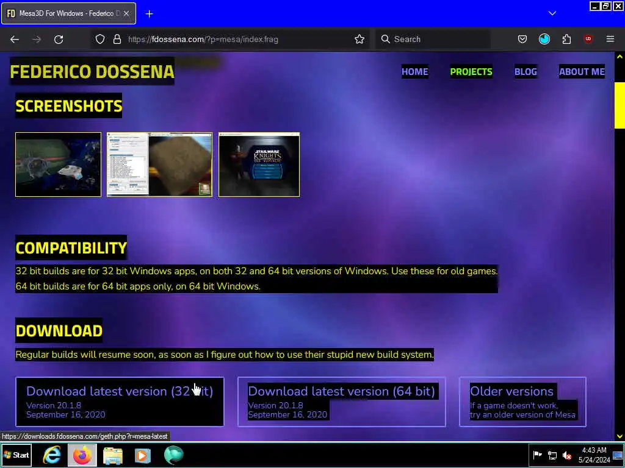Screen dimensions: 625x468
Task: Click the Action Center flag tray icon
Action: pyautogui.click(x=538, y=455)
